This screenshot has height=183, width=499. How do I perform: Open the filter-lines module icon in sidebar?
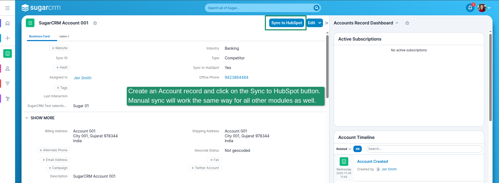[8, 84]
